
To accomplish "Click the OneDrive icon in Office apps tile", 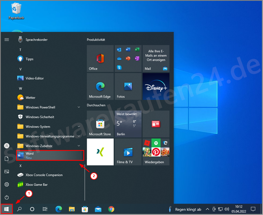I will point(119,59).
